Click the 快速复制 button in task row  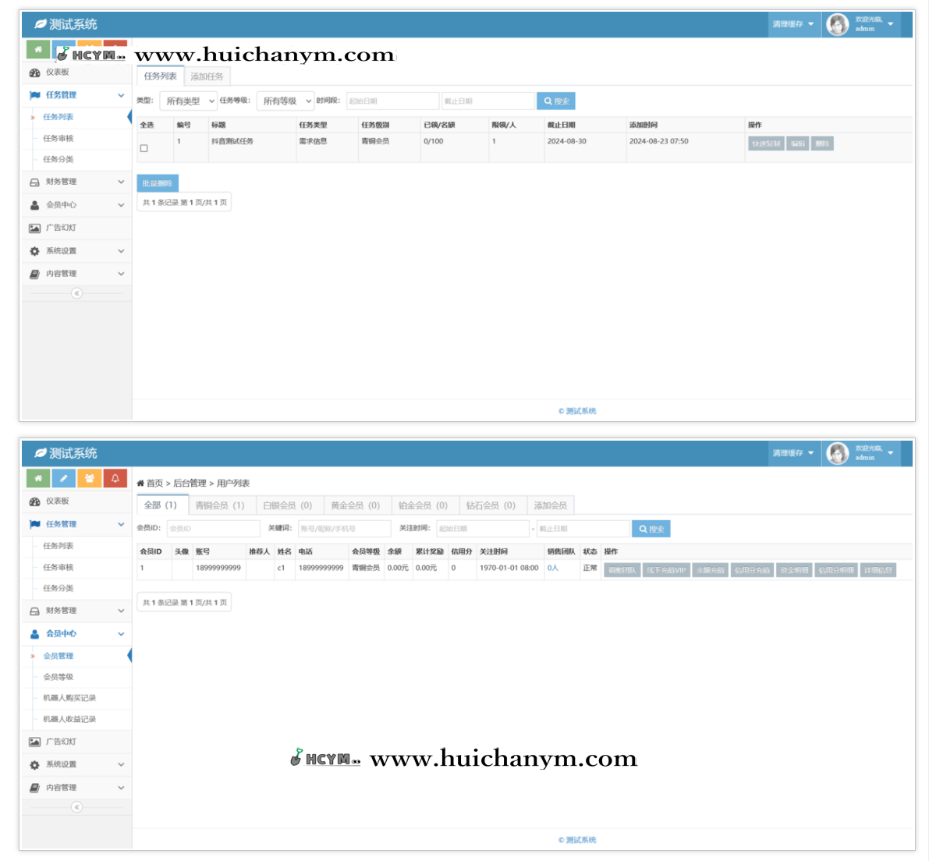[x=766, y=143]
